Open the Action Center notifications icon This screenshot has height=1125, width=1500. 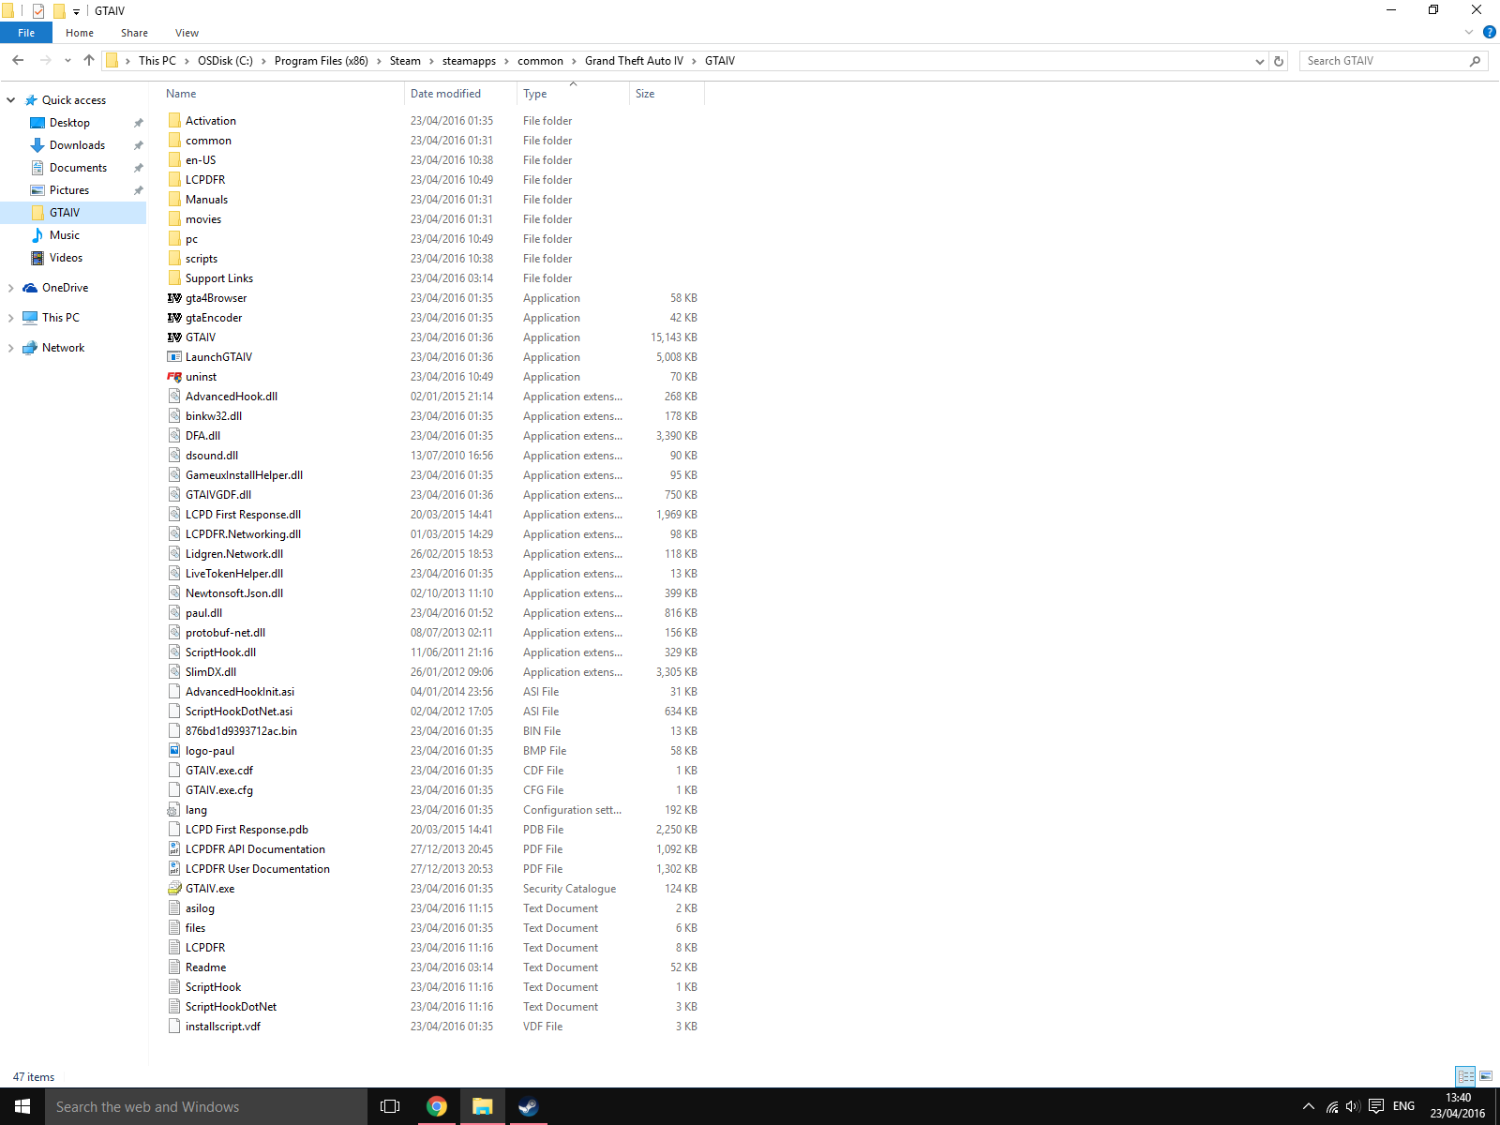1376,1106
